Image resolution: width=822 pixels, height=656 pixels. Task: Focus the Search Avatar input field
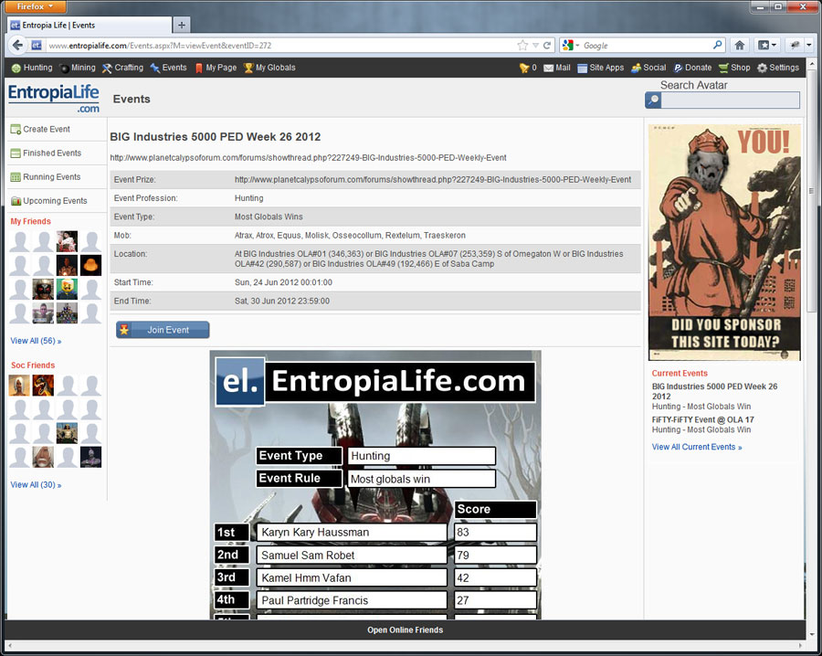coord(731,100)
